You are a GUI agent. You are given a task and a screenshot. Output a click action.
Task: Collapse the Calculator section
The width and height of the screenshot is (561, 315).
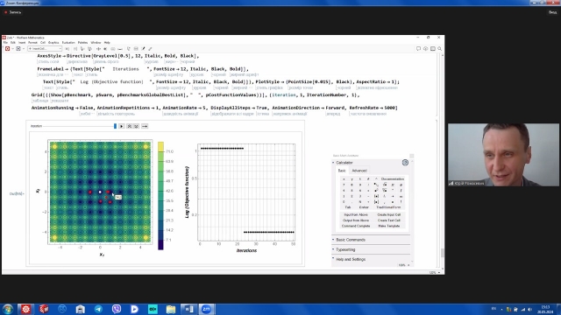tap(333, 163)
